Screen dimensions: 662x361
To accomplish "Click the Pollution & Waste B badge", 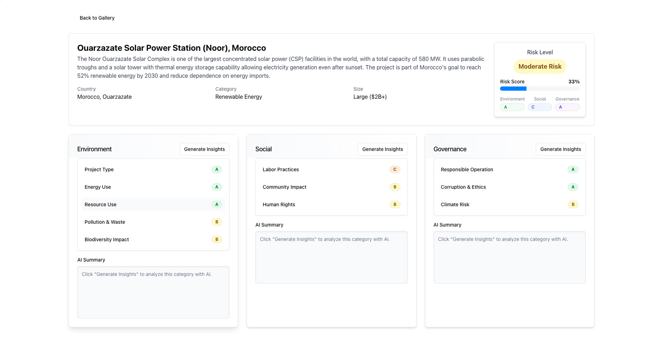I will [x=216, y=222].
